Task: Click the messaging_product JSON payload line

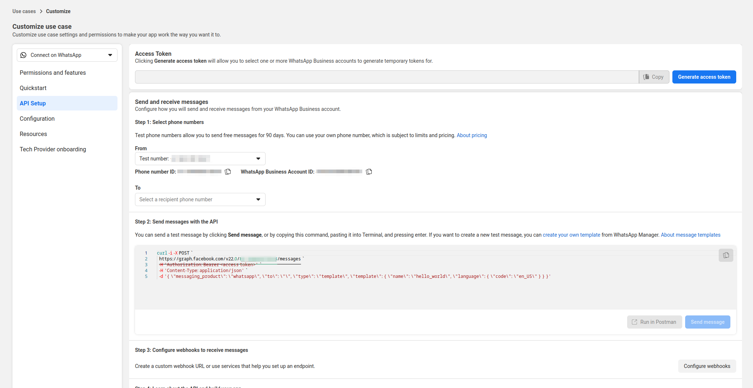Action: click(355, 276)
